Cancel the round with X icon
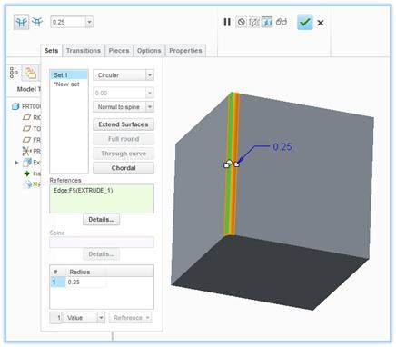The width and height of the screenshot is (396, 347). (x=321, y=23)
